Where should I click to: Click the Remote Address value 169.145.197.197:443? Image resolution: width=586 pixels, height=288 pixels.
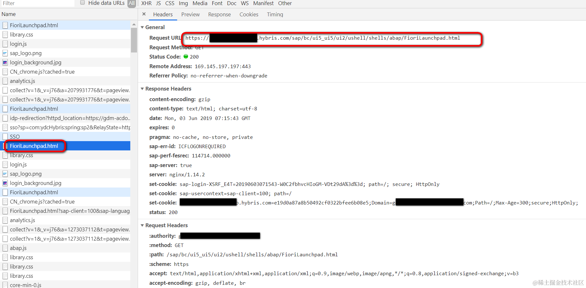[x=223, y=67]
